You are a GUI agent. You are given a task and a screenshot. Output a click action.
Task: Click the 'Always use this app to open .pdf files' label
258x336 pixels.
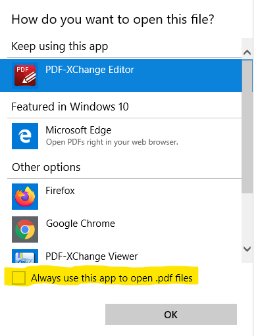click(112, 278)
